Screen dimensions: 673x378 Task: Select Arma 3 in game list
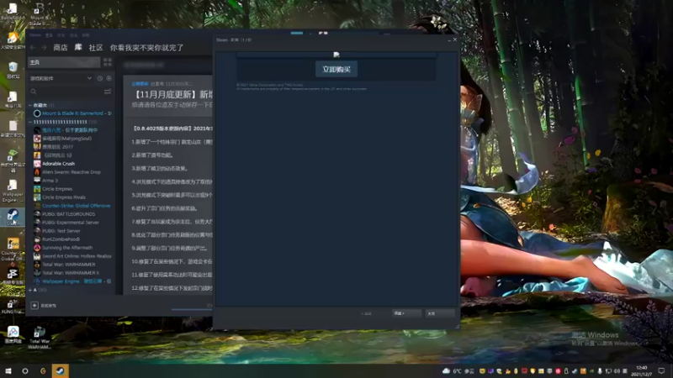point(50,181)
